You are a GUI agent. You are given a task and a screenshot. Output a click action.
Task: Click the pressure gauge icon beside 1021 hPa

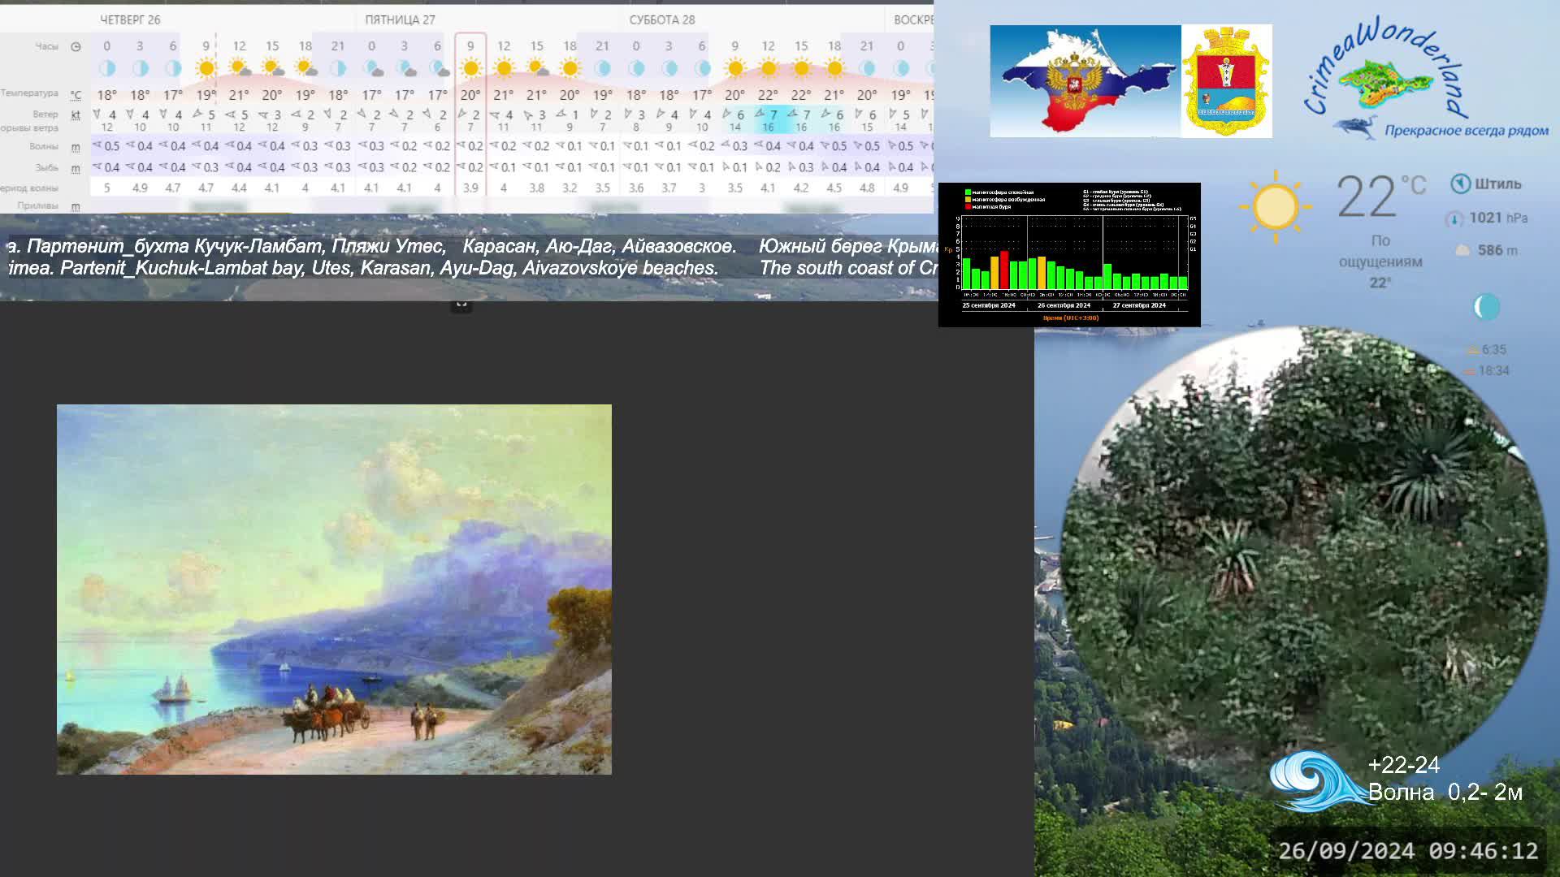click(x=1454, y=218)
